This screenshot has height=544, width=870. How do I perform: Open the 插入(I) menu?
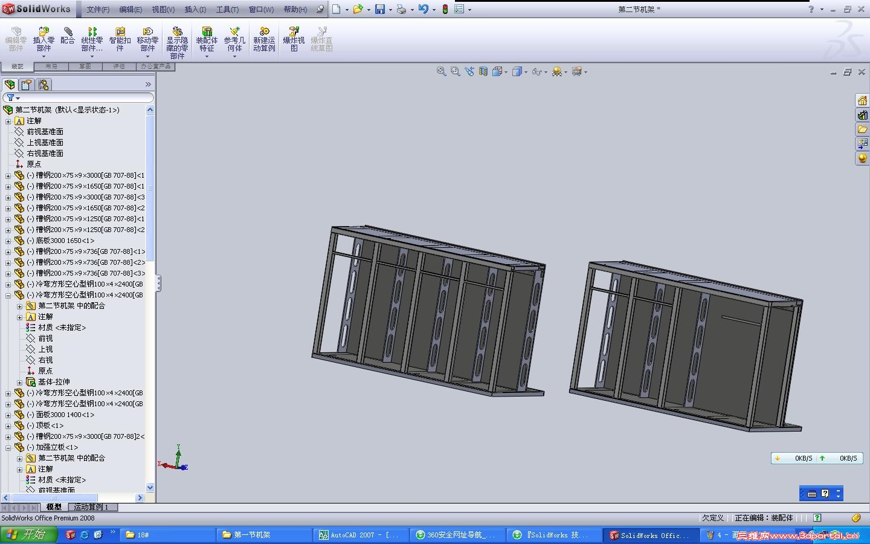coord(195,9)
